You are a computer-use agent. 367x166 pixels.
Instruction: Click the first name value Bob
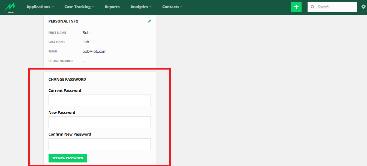[86, 33]
